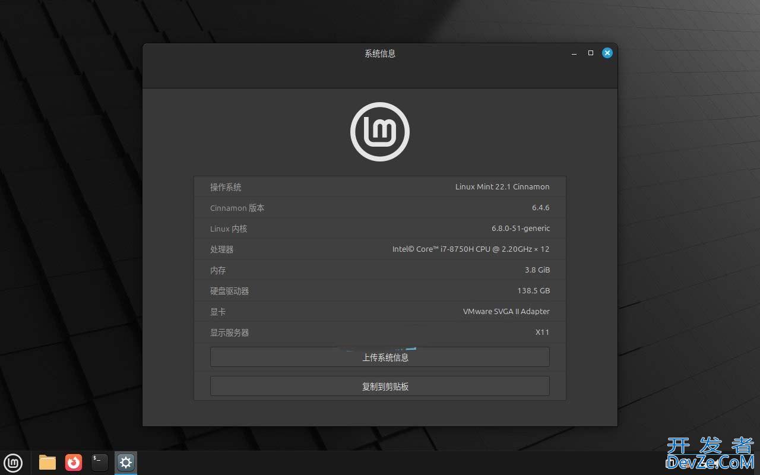This screenshot has width=760, height=475.
Task: Open the Firefox browser from the panel
Action: click(x=74, y=462)
